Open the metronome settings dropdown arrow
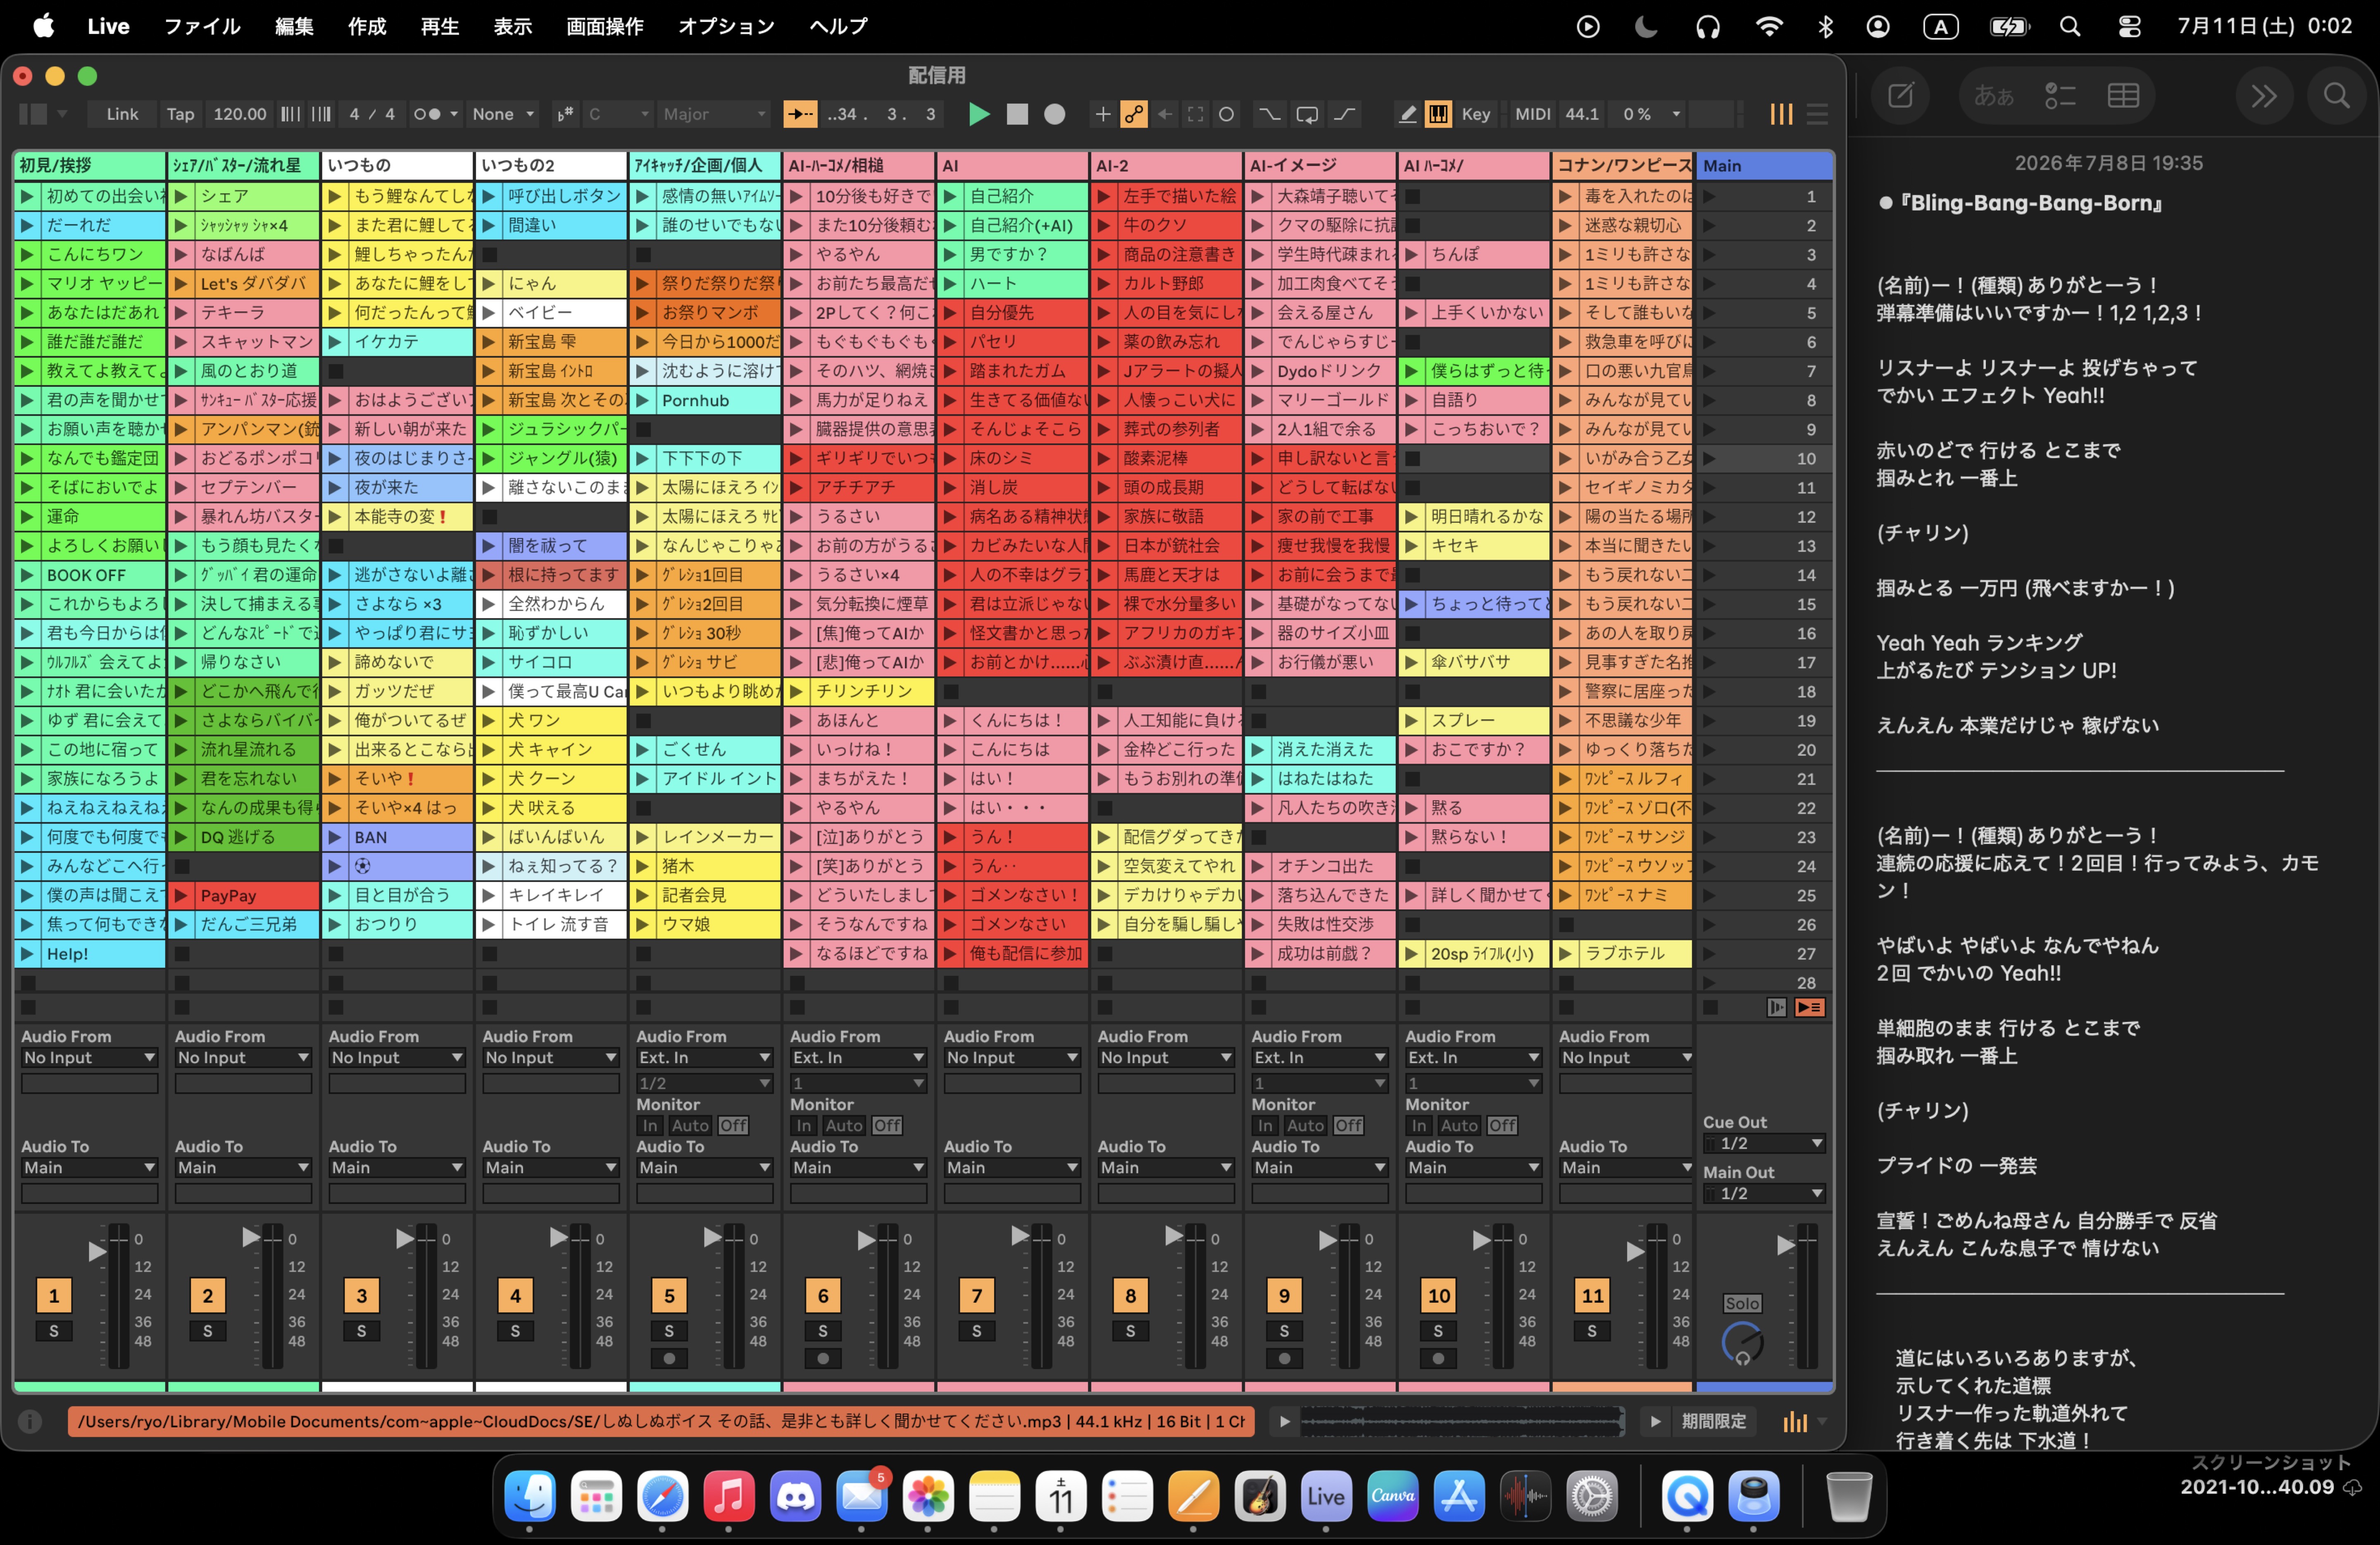This screenshot has height=1545, width=2380. pos(454,114)
